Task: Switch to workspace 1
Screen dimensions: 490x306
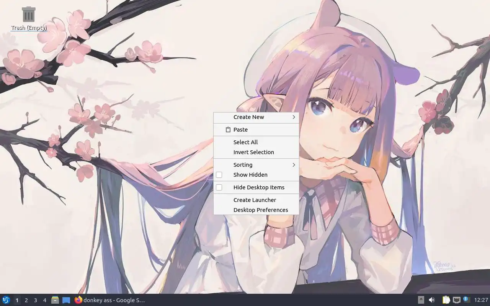Action: point(17,300)
